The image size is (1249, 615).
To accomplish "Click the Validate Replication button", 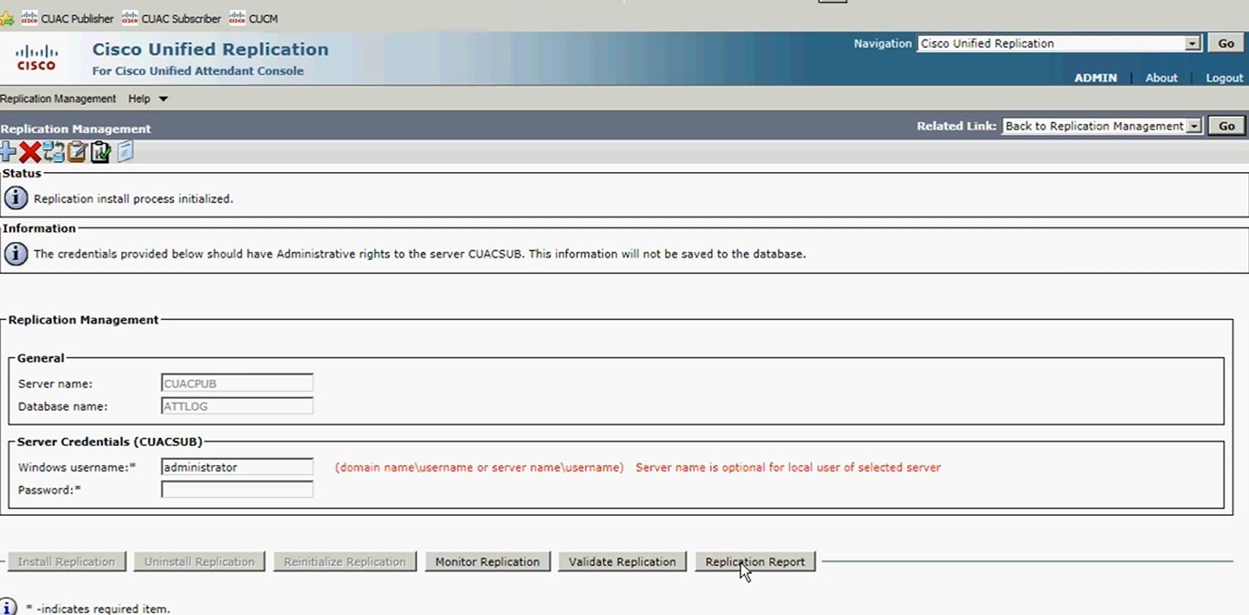I will pos(622,561).
